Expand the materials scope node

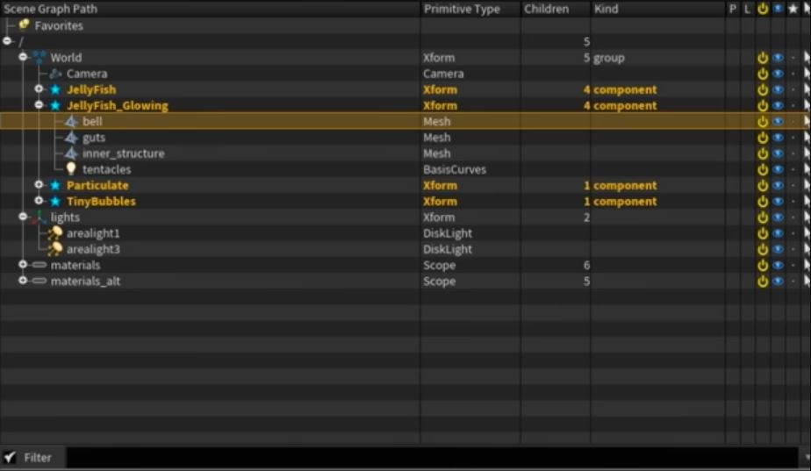point(23,264)
